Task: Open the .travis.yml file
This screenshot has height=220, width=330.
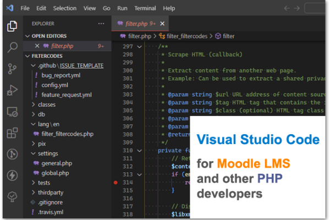Action: [51, 212]
